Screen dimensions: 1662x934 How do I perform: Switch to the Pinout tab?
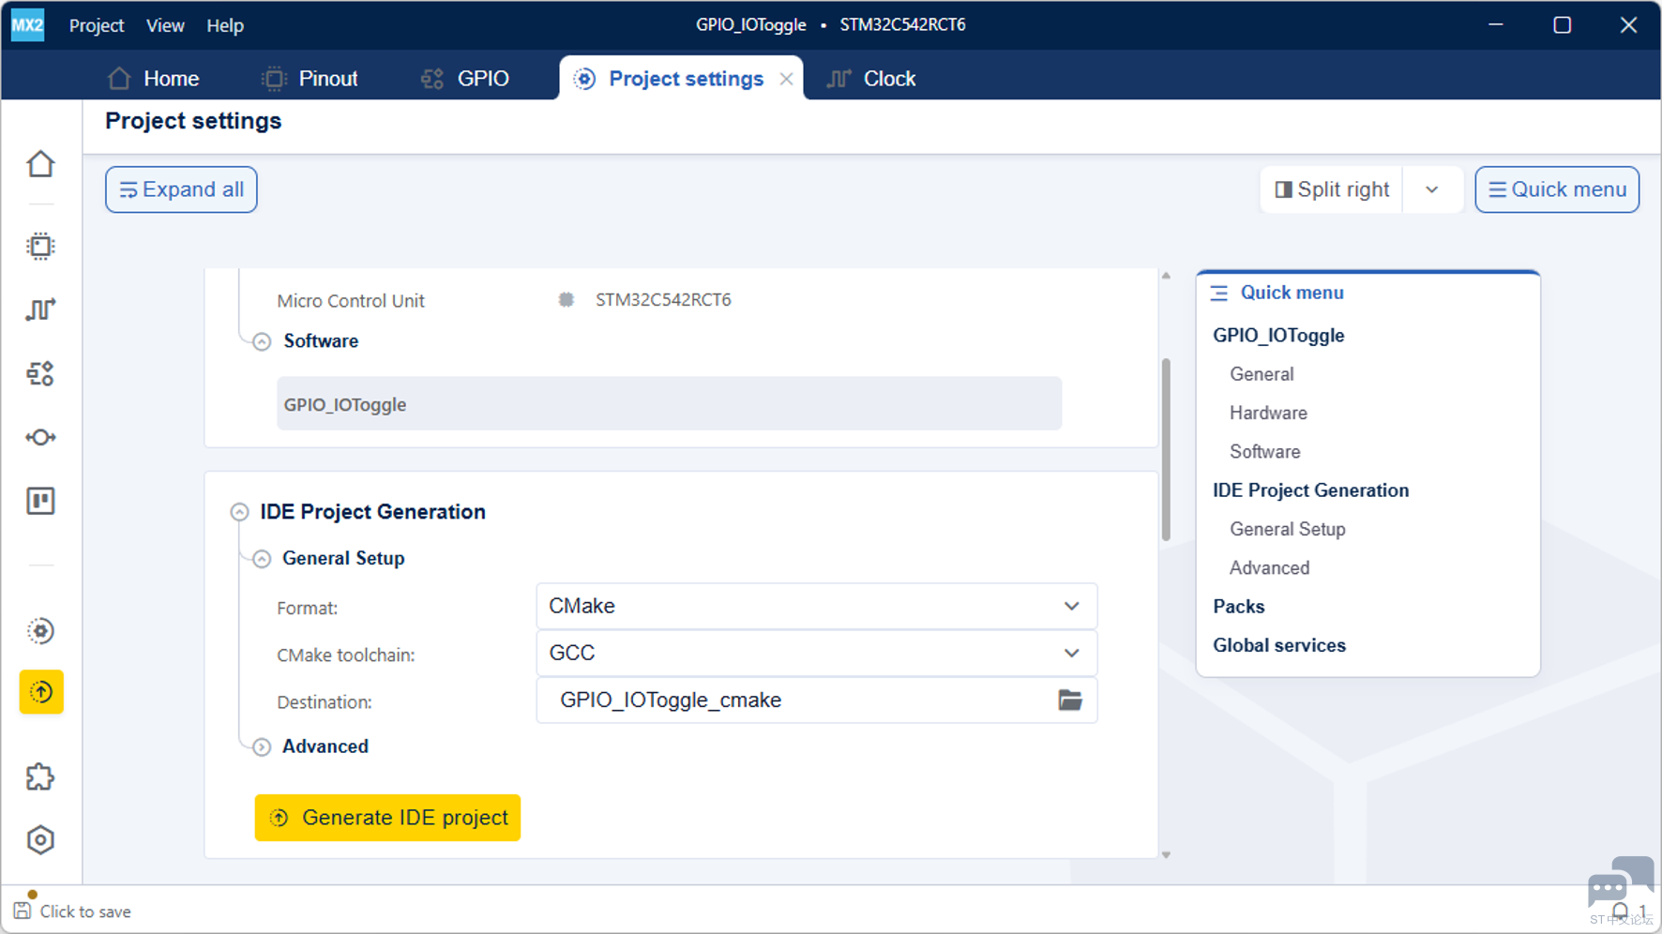pos(310,79)
